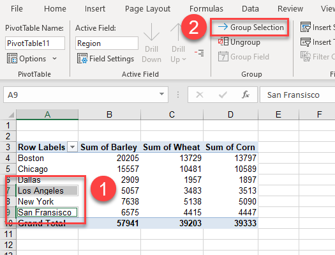Open the Name Box dropdown arrow

pos(161,94)
